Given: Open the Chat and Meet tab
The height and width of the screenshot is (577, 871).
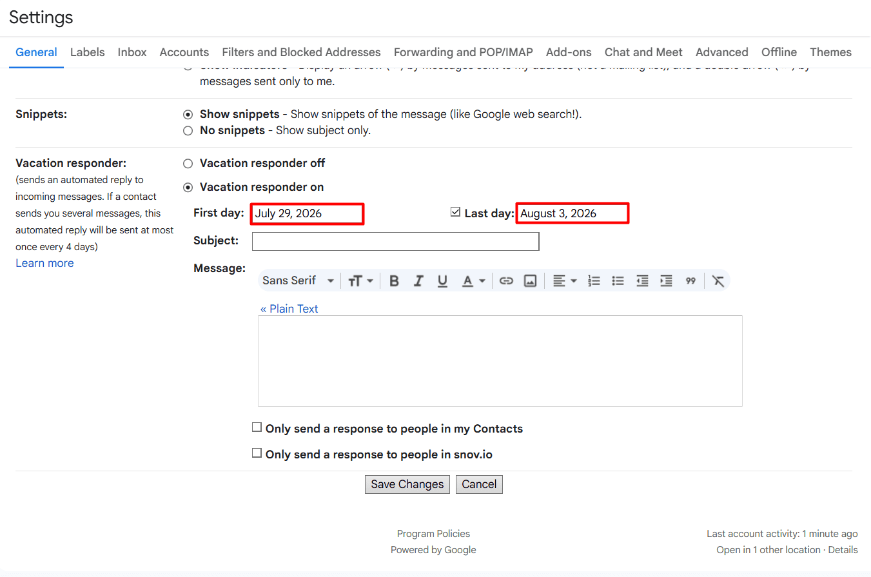Looking at the screenshot, I should tap(643, 52).
